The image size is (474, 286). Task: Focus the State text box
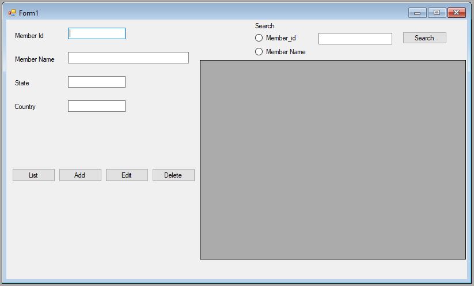click(x=97, y=82)
